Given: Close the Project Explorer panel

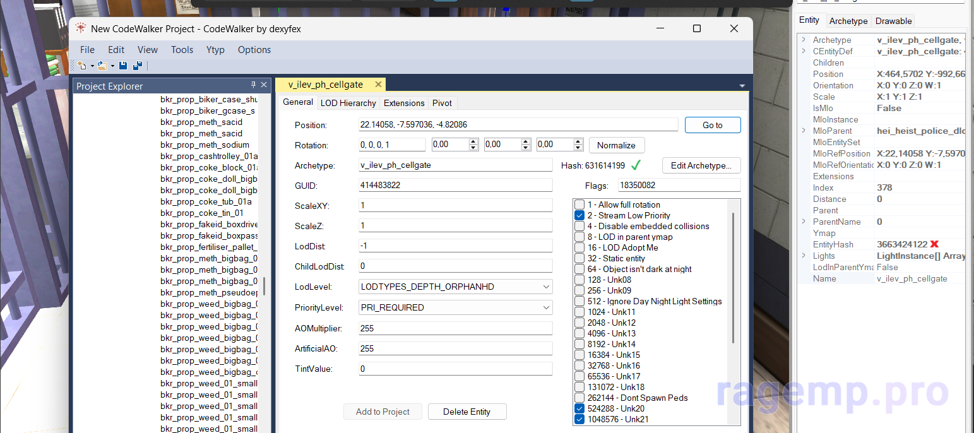Looking at the screenshot, I should (264, 86).
